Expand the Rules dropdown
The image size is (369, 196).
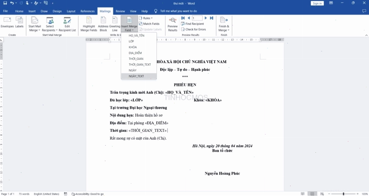tap(146, 18)
